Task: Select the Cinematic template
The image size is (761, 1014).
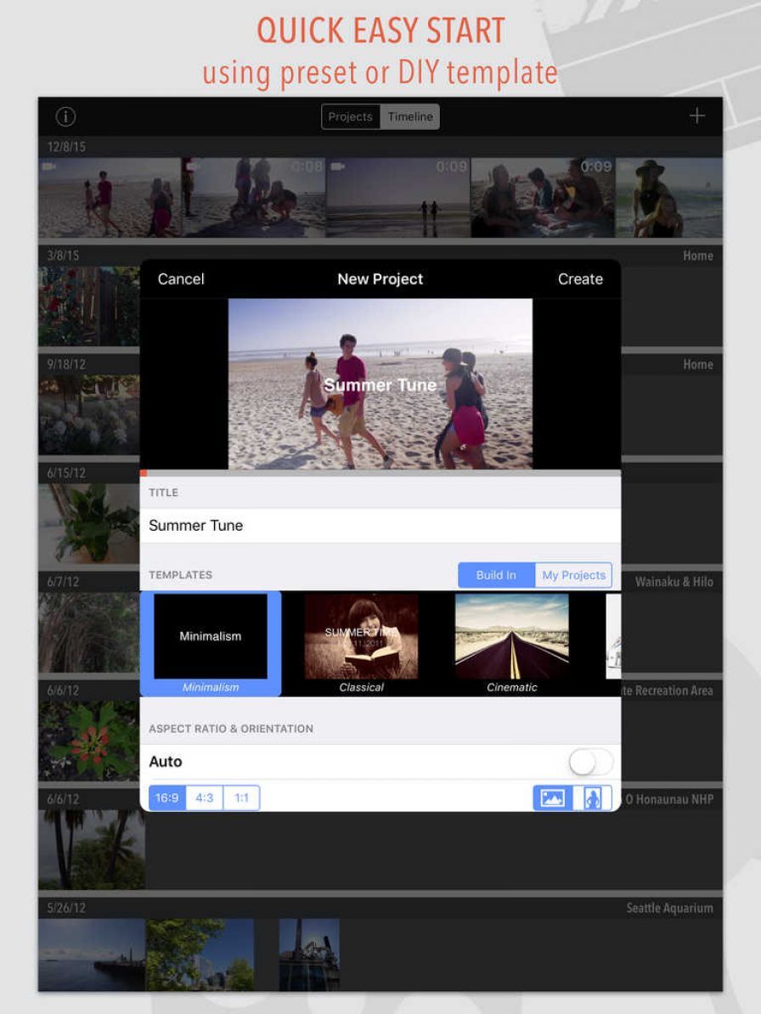Action: pyautogui.click(x=511, y=643)
